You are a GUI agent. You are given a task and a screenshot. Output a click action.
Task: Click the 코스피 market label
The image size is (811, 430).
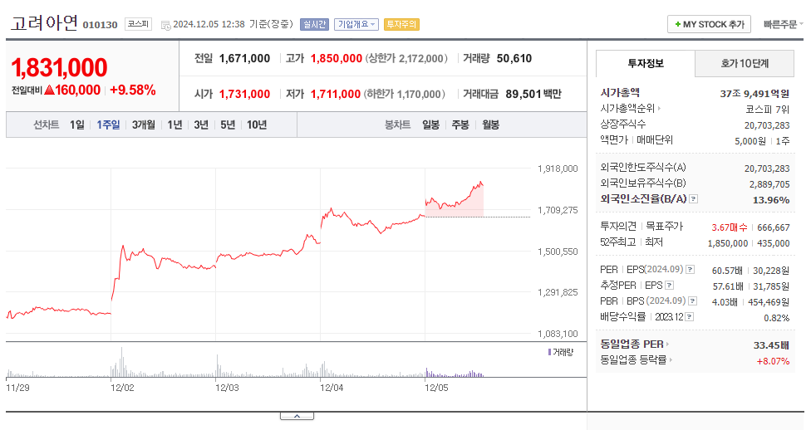click(x=138, y=24)
